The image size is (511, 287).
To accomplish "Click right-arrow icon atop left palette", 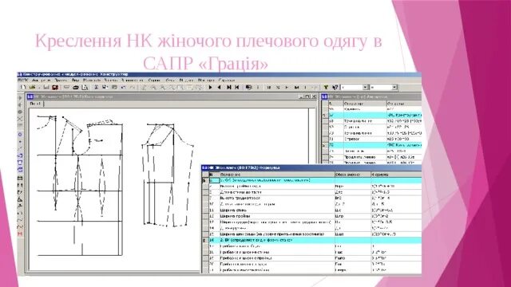I will (20, 97).
